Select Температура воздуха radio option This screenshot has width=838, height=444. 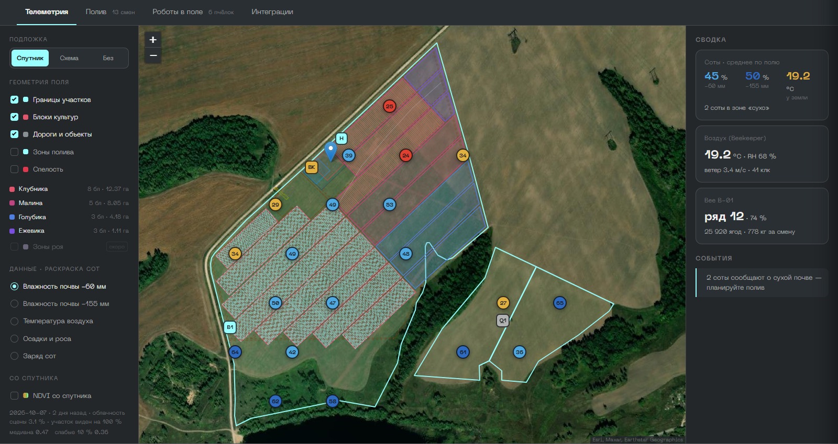point(14,321)
